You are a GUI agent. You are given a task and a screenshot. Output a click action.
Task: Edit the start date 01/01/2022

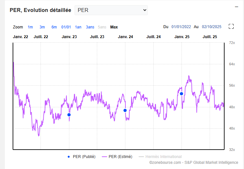pos(182,27)
